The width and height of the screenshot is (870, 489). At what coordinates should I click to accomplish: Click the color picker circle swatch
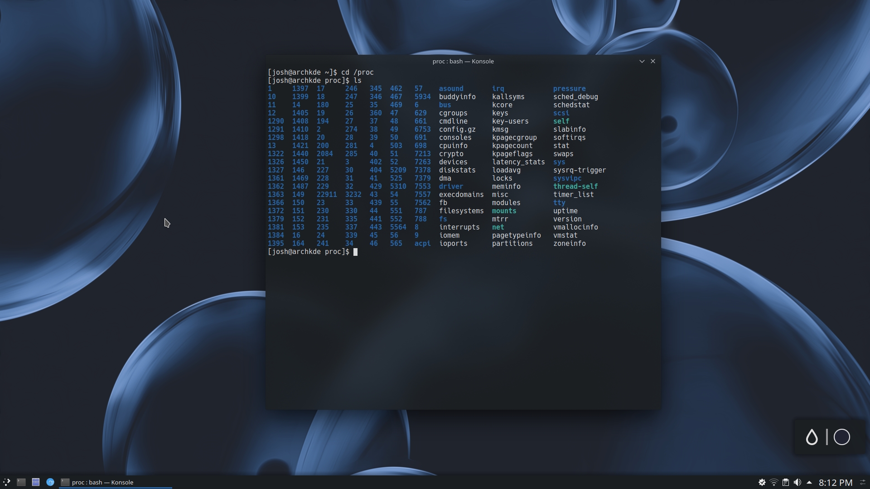[842, 437]
